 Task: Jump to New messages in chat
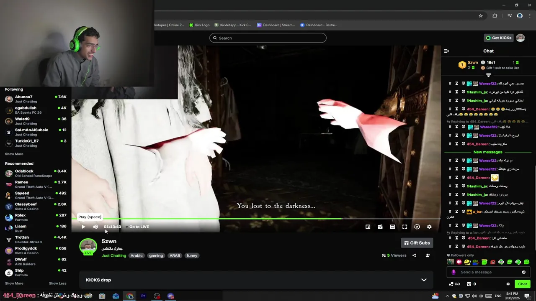click(x=488, y=152)
